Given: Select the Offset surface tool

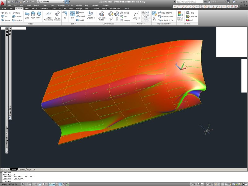Looking at the screenshot, I should tap(38, 14).
